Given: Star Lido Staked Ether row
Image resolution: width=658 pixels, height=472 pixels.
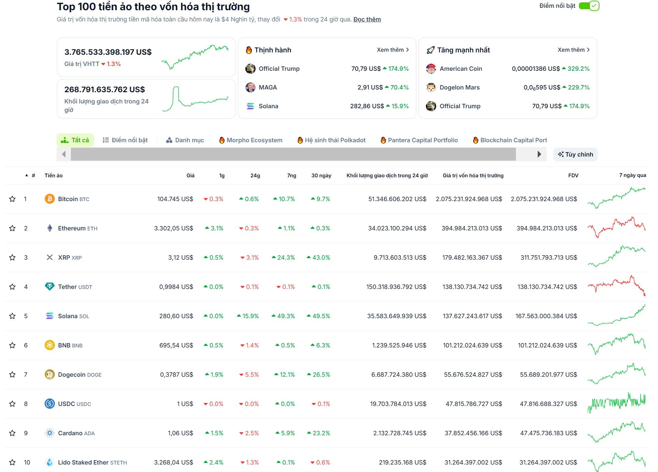Looking at the screenshot, I should pyautogui.click(x=12, y=462).
